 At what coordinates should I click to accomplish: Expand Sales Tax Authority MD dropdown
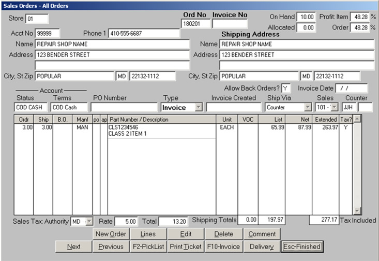click(x=89, y=221)
